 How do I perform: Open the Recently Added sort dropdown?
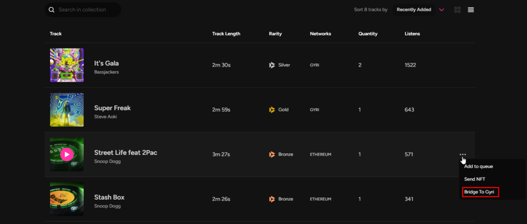414,10
